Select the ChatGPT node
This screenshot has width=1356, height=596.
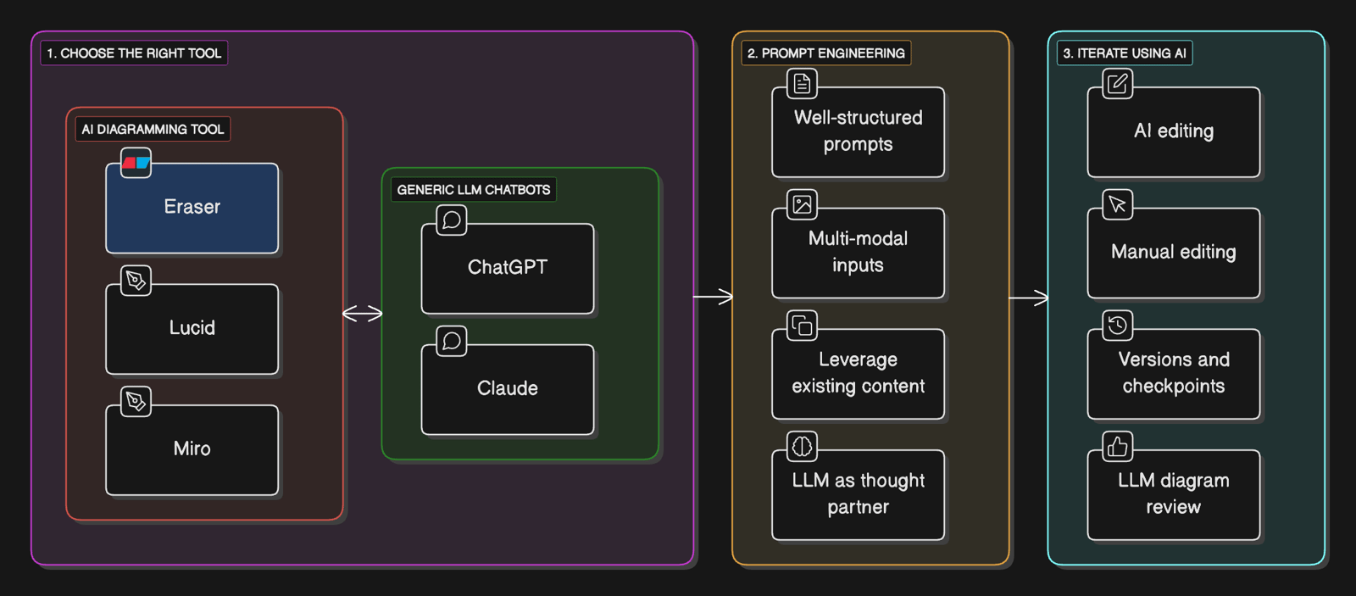tap(508, 269)
